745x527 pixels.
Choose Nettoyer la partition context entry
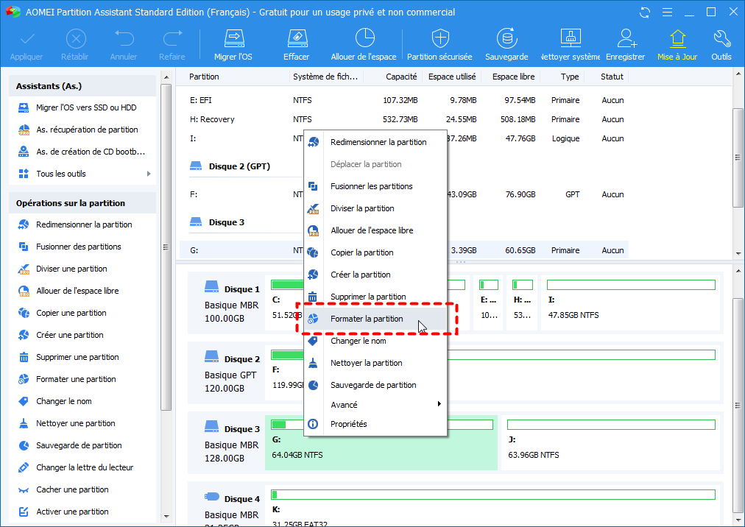[375, 363]
